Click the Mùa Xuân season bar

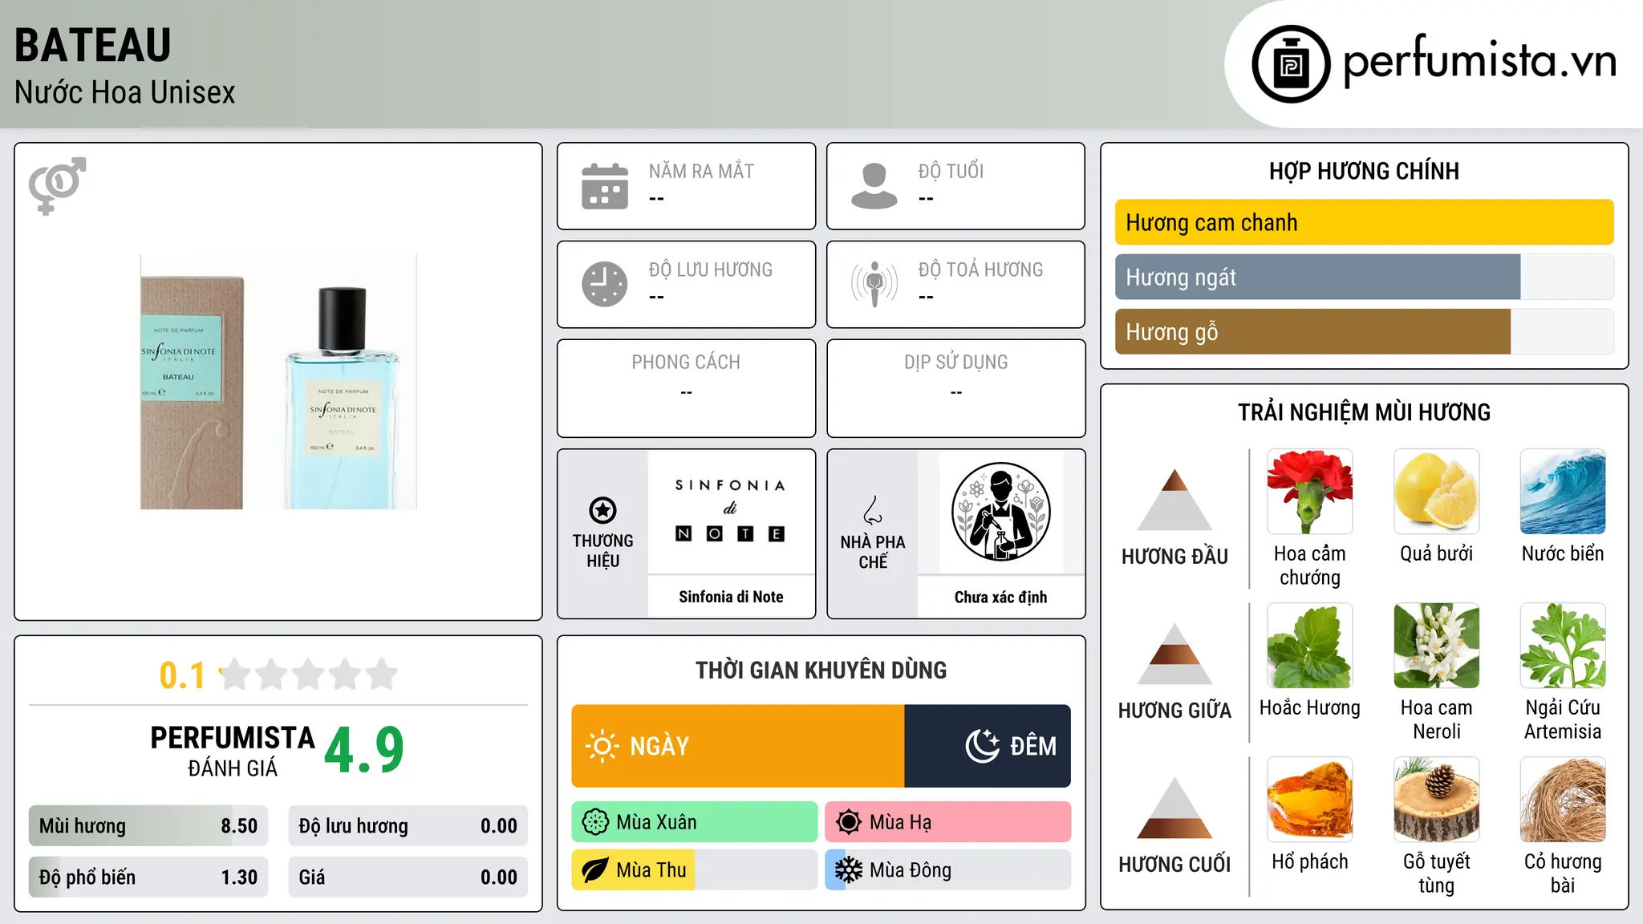point(695,822)
